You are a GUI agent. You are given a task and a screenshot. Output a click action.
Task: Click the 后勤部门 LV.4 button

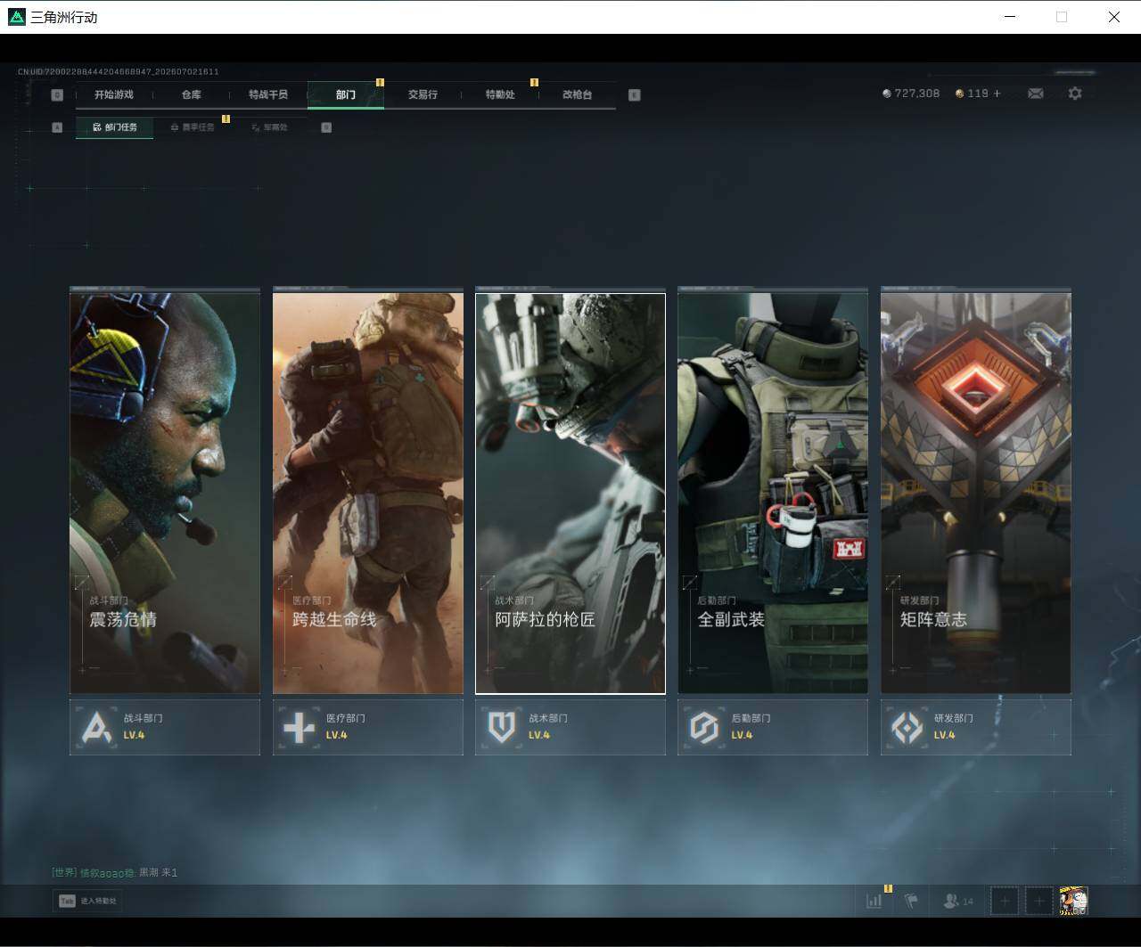[773, 727]
